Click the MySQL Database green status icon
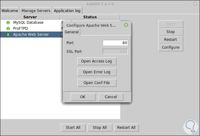 tap(8, 23)
